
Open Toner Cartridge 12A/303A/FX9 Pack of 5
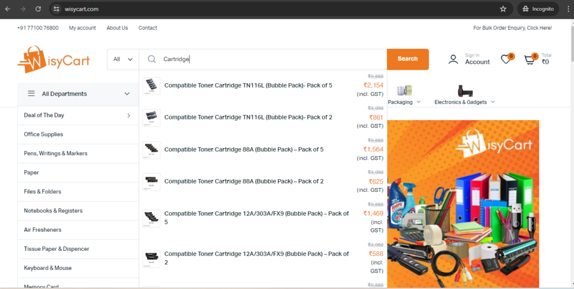257,218
